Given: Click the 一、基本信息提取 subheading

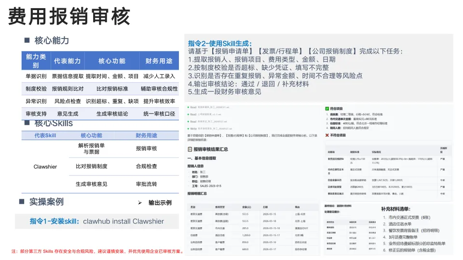Looking at the screenshot, I should 202,158.
